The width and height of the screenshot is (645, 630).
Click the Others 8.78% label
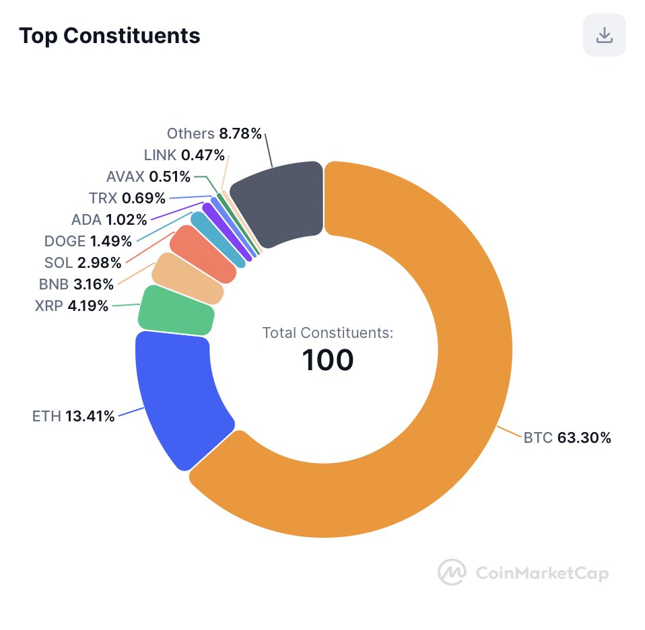coord(214,134)
